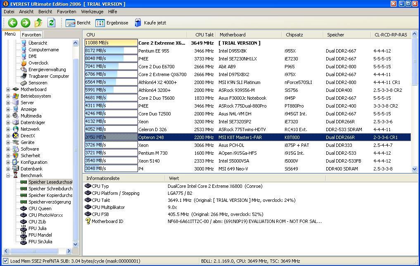Click the Betriebssystem Windows flag icon

(16, 96)
